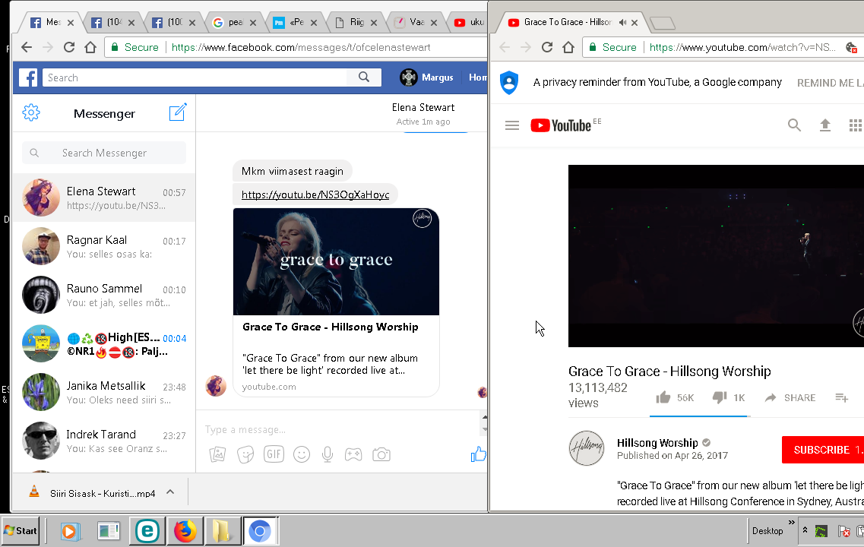The width and height of the screenshot is (864, 547).
Task: Click the Facebook search magnifier button
Action: pos(364,77)
